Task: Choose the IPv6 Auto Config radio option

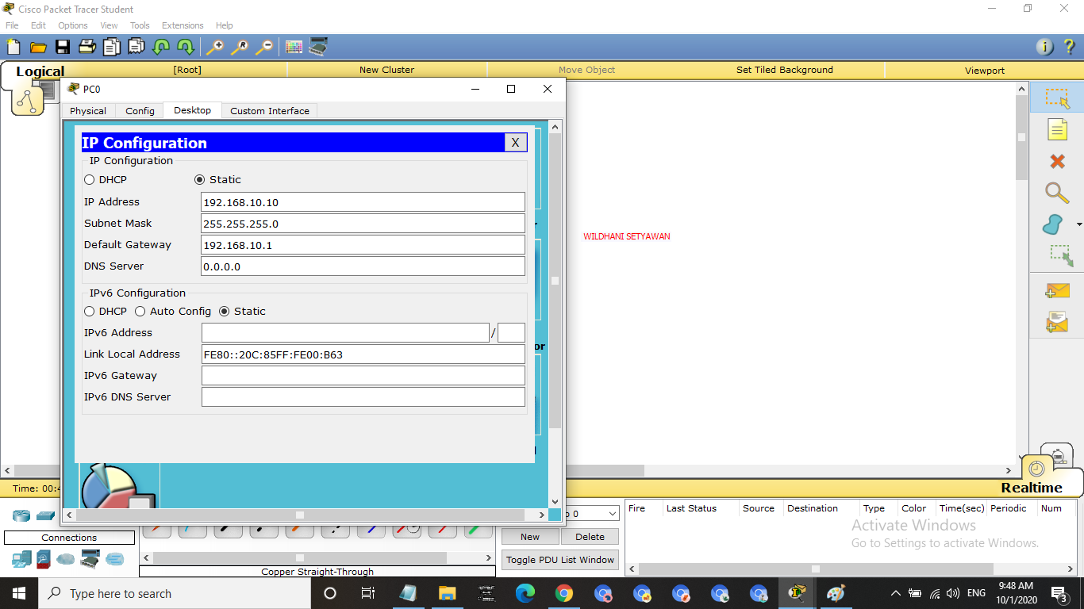Action: coord(140,312)
